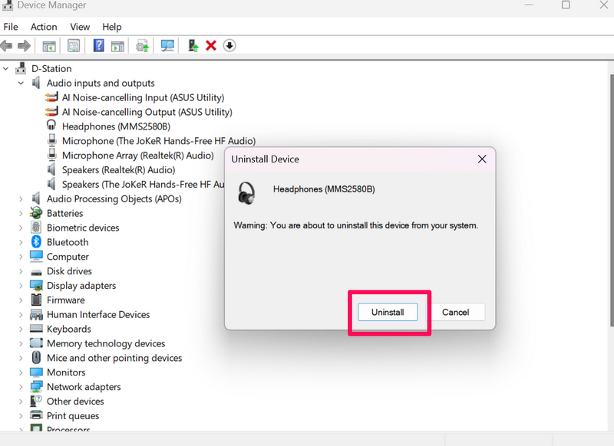Expand Audio Processing Objects (APOs)
Screen dimensions: 614x446
[21, 199]
